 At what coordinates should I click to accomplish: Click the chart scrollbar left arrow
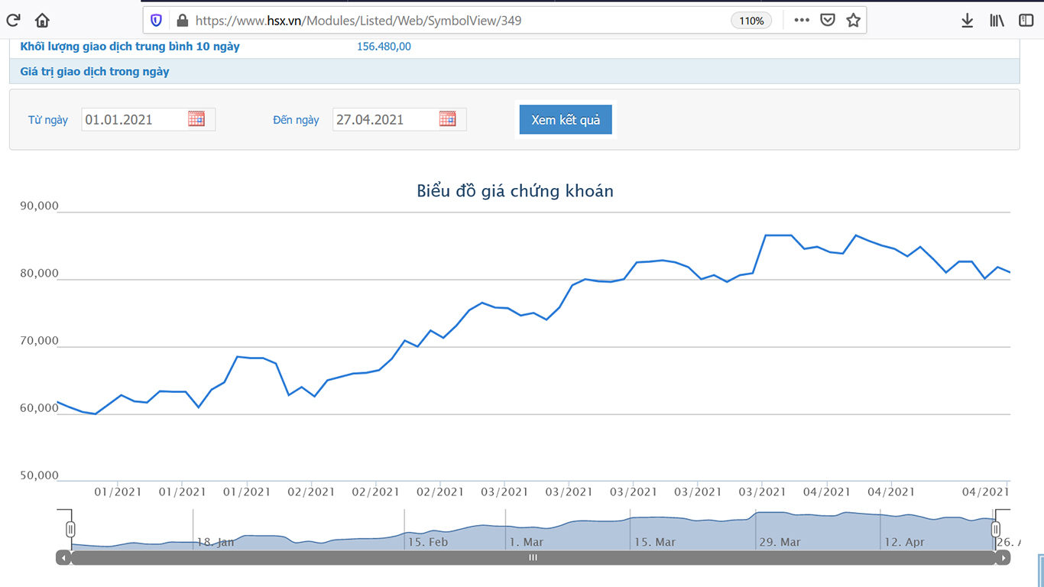[63, 558]
